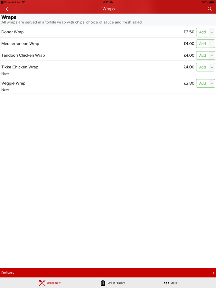Click the plus icon for Tikka Chicken Wrap
Screen dimensions: 216x288
point(212,67)
